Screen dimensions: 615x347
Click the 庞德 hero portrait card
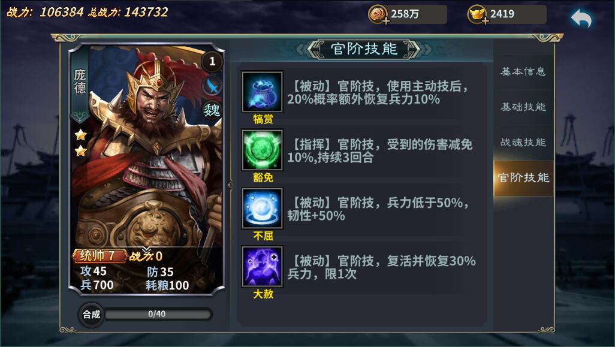click(146, 168)
